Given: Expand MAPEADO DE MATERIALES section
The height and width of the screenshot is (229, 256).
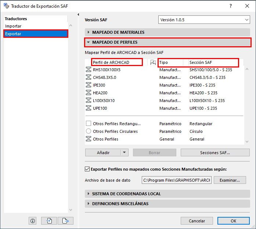Looking at the screenshot, I should [167, 32].
